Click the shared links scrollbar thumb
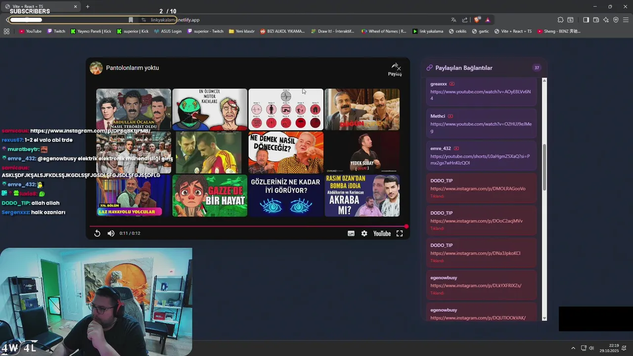The width and height of the screenshot is (633, 356). coord(544,167)
